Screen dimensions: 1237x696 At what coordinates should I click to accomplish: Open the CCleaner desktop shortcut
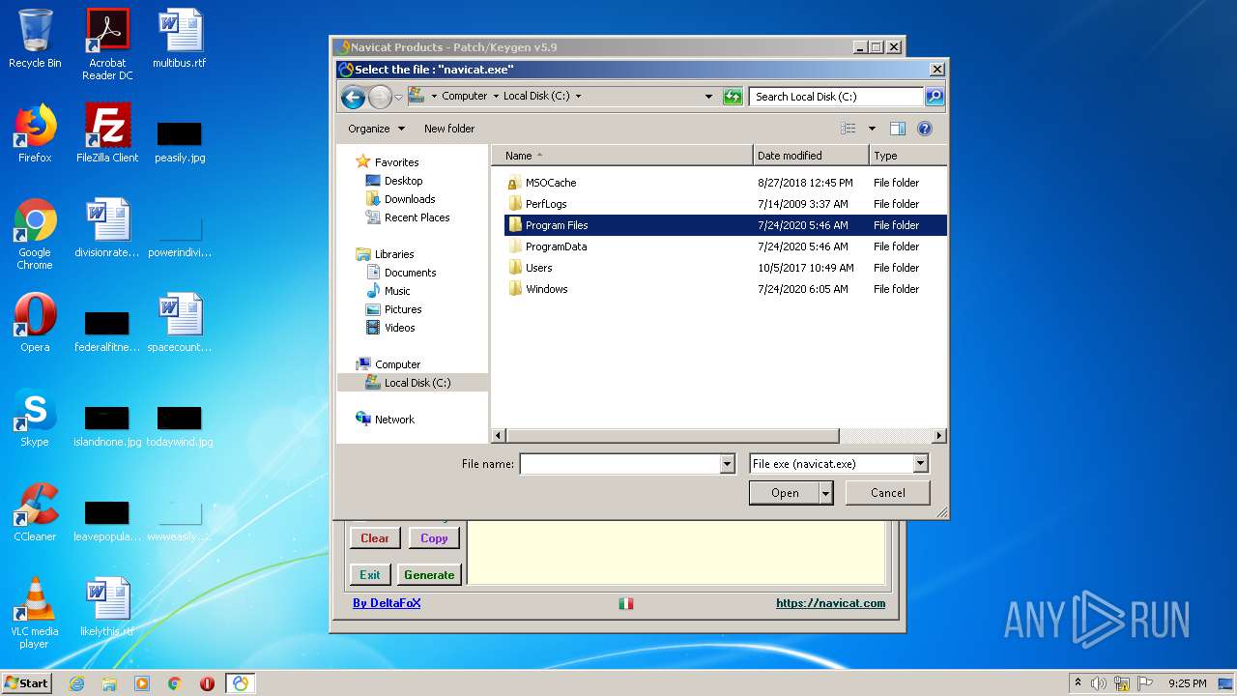pyautogui.click(x=35, y=512)
